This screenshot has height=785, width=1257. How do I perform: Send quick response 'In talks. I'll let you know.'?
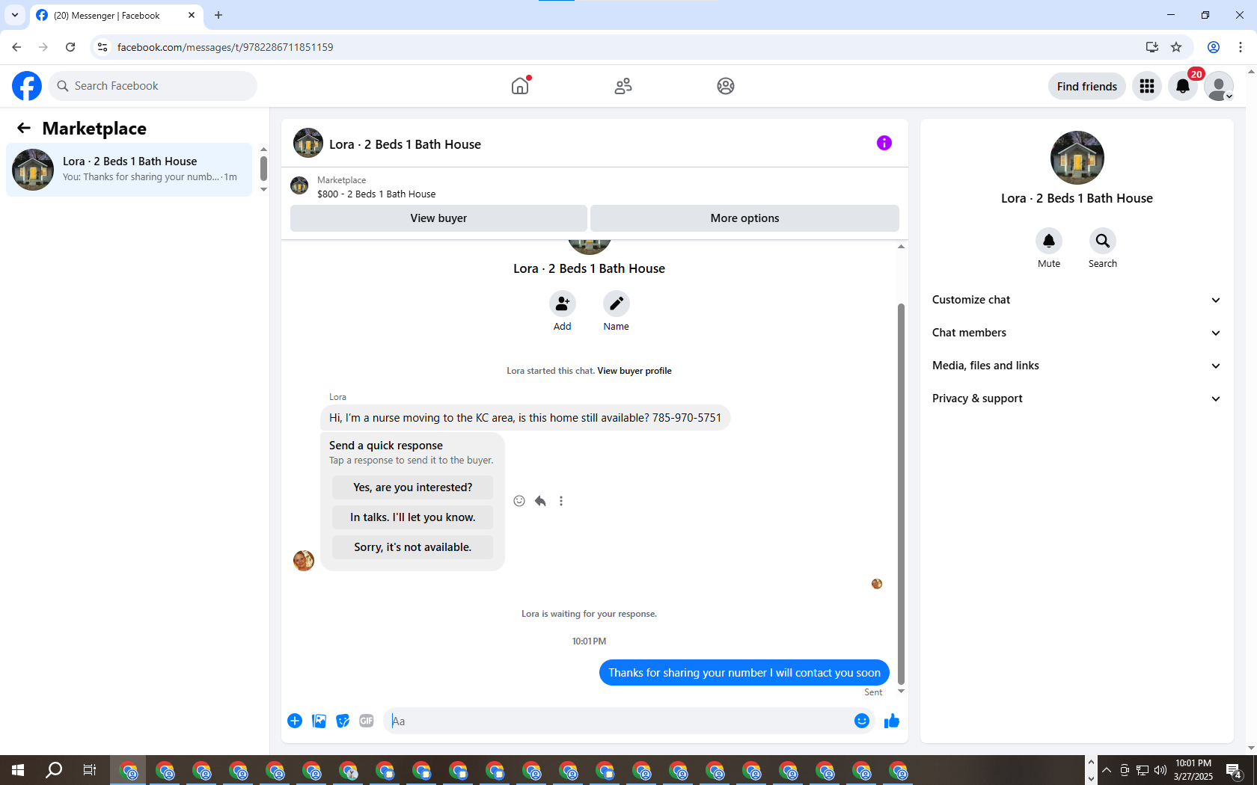click(413, 517)
